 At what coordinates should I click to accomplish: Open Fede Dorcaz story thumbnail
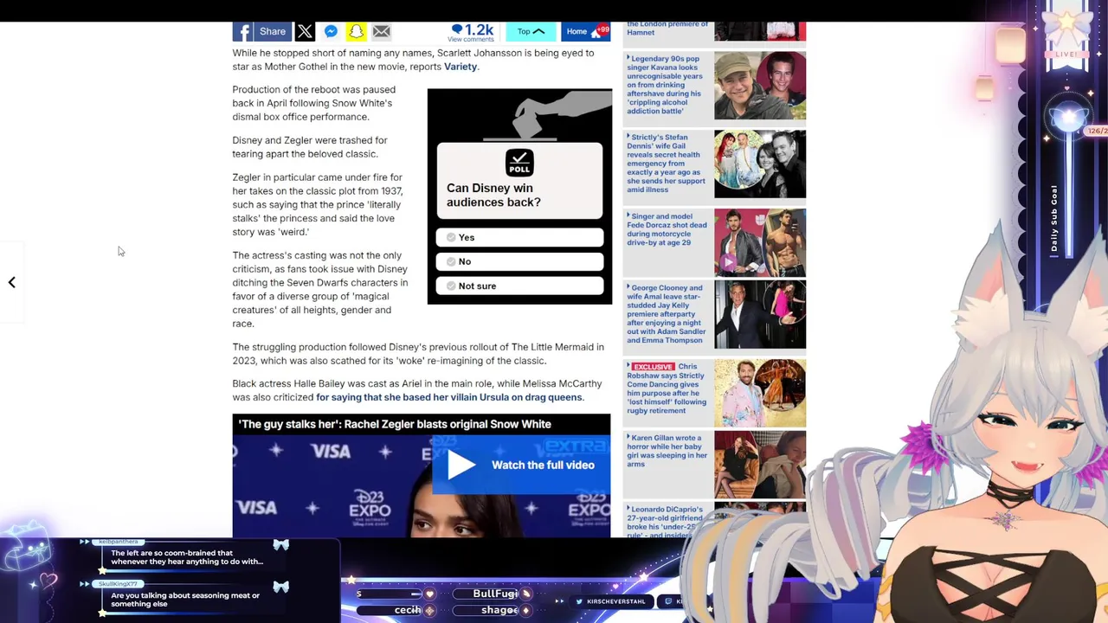click(x=760, y=242)
